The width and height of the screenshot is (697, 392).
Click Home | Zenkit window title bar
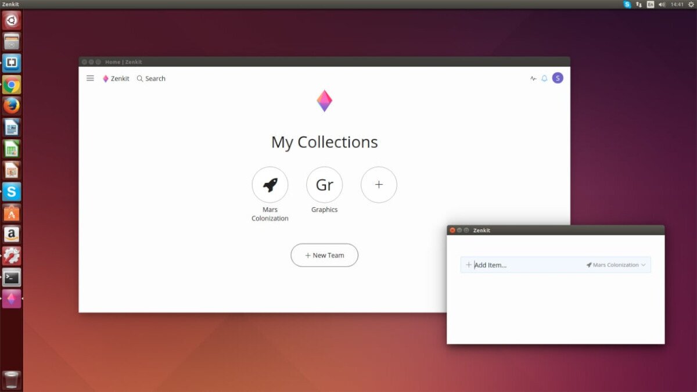click(x=324, y=62)
